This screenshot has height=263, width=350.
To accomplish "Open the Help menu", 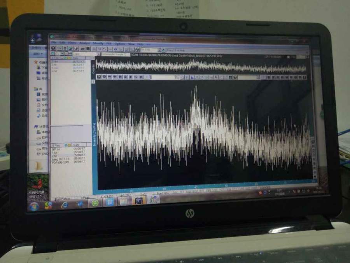I will point(140,44).
